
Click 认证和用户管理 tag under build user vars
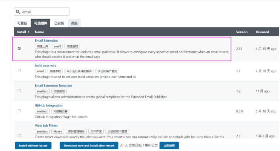click(107, 71)
